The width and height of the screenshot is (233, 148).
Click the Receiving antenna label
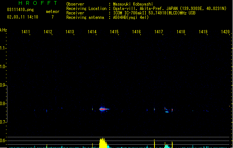coord(85,17)
